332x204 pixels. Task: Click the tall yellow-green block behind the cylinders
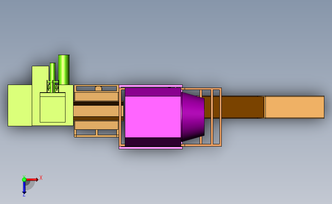[40, 75]
